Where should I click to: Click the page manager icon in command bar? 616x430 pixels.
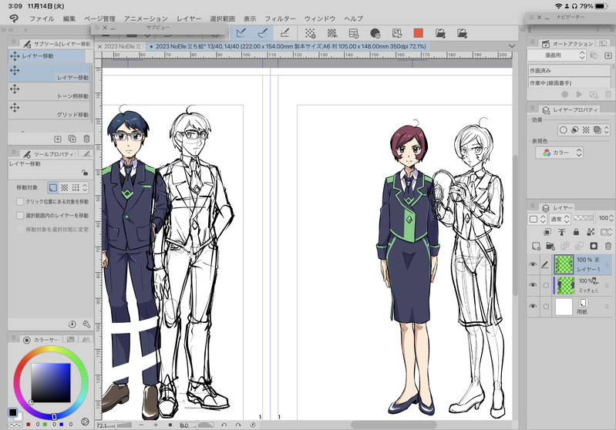(x=354, y=33)
